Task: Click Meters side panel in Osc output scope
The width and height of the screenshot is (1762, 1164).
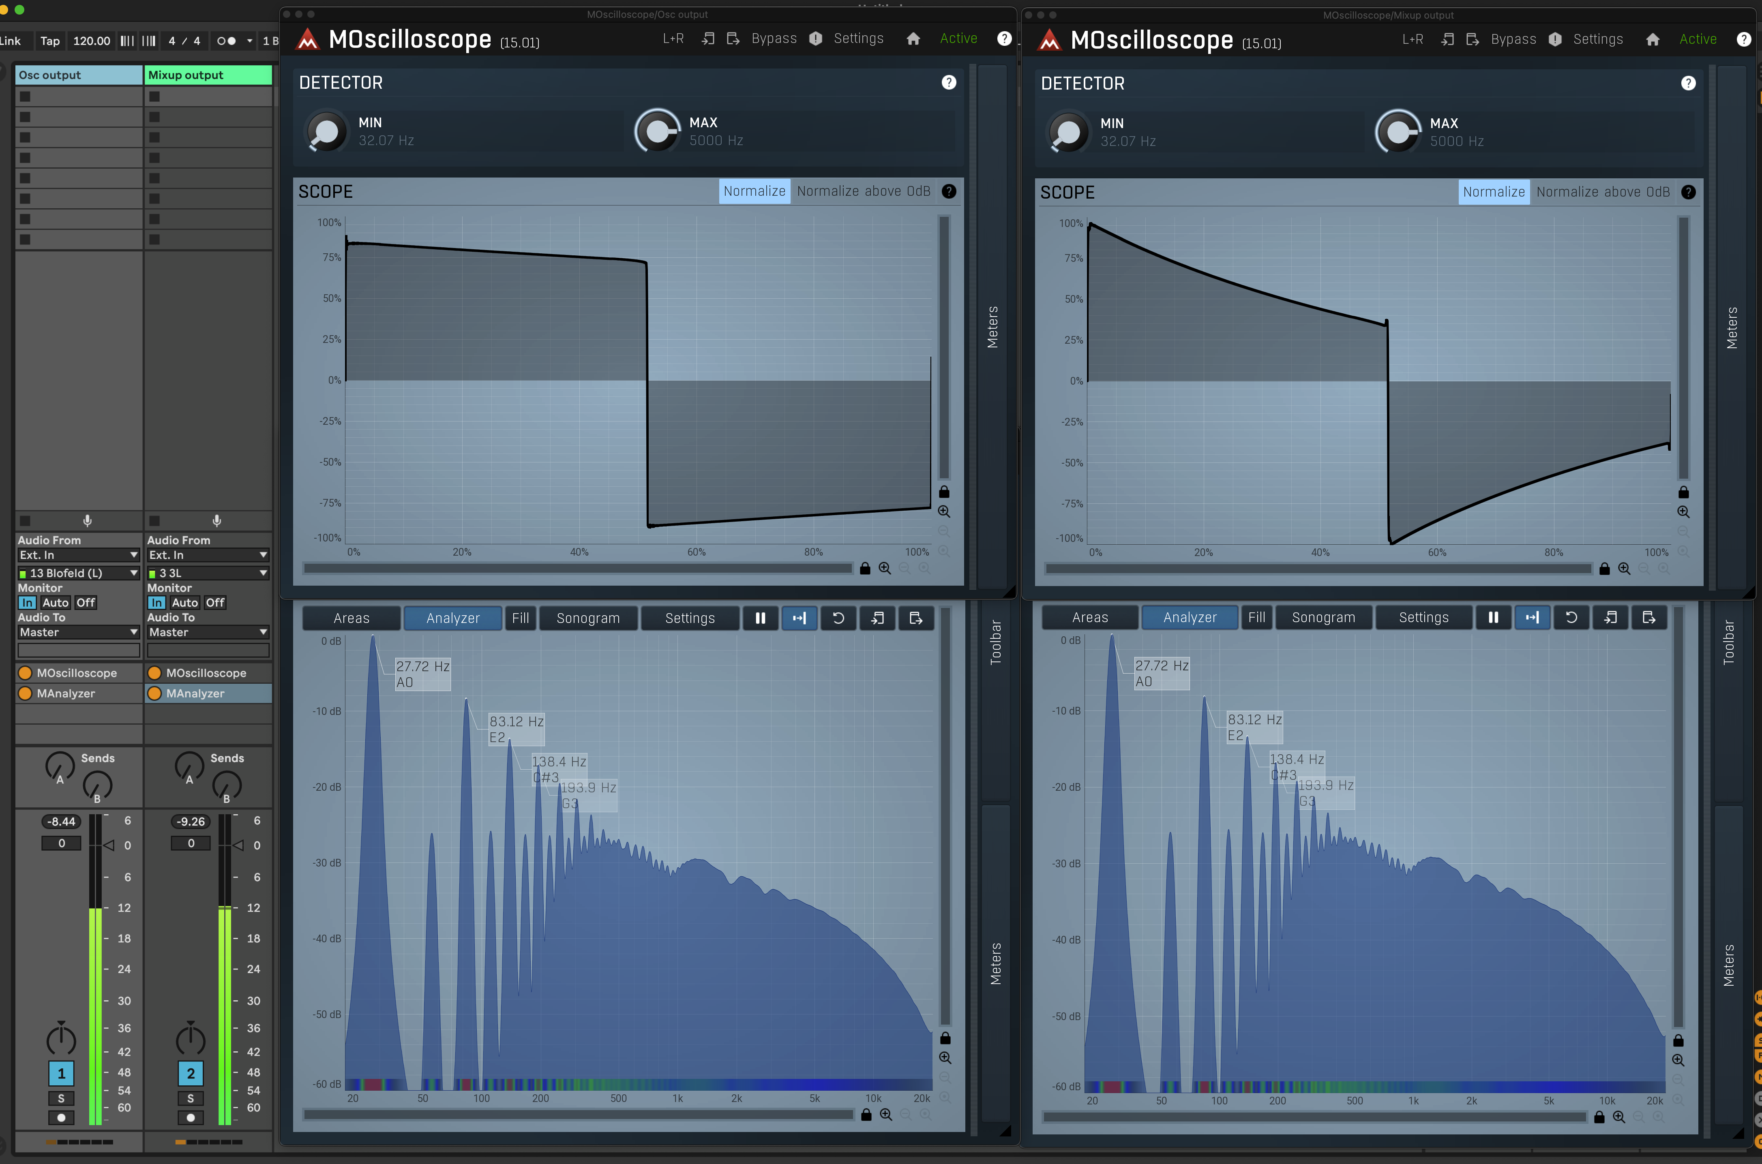Action: coord(993,327)
